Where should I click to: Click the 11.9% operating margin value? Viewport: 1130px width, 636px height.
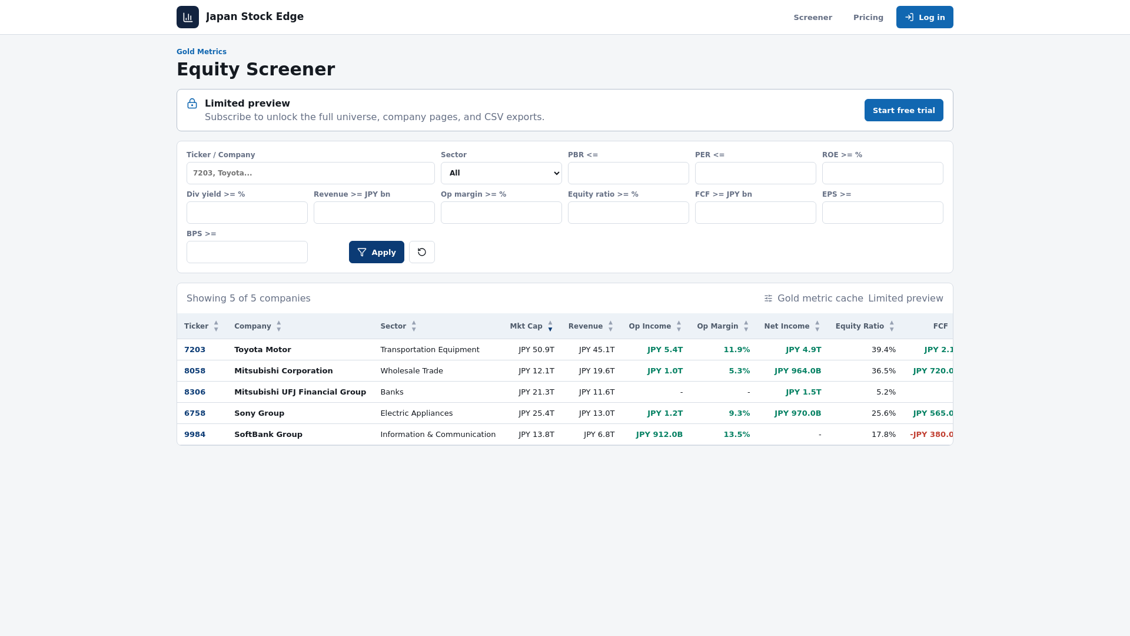(737, 350)
